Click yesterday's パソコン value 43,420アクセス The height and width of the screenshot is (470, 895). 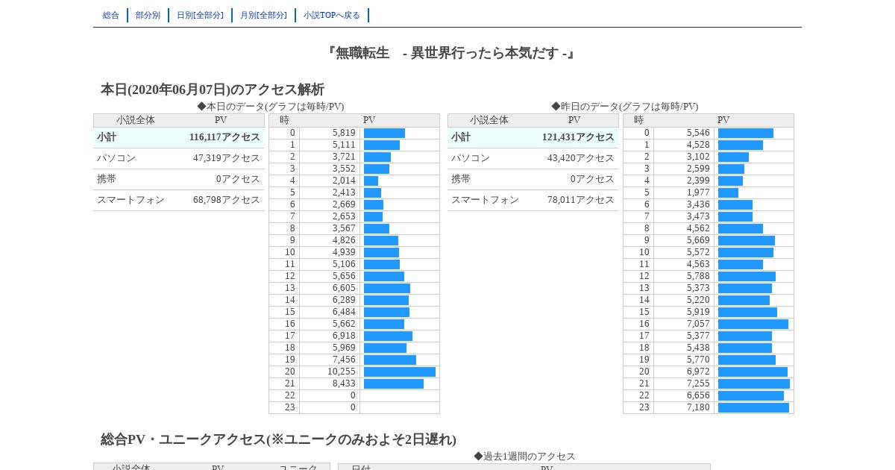tap(581, 158)
